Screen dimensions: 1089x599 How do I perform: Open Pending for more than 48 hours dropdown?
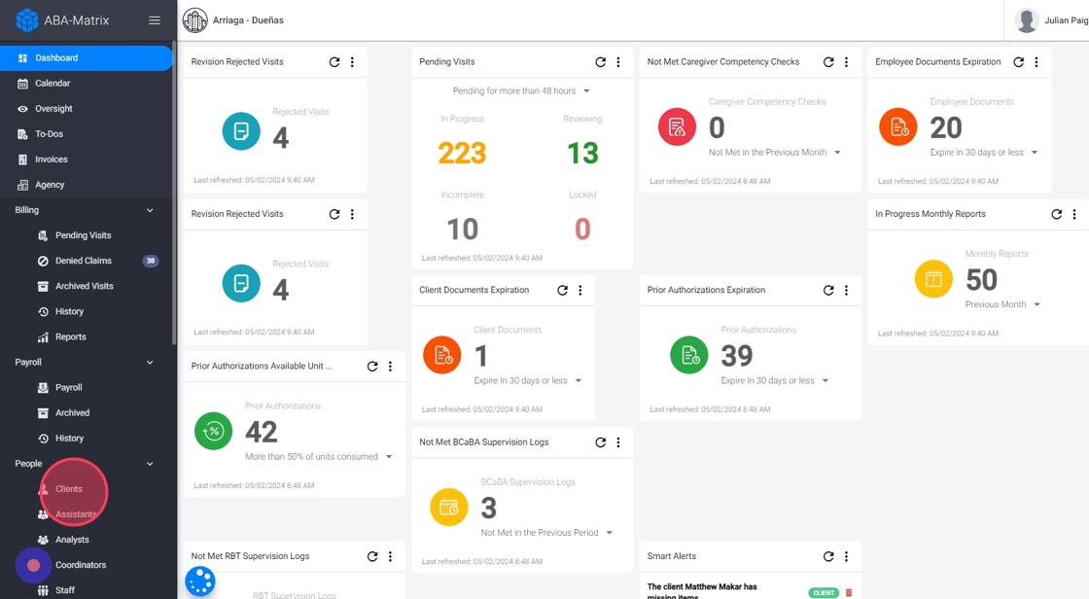(x=521, y=91)
